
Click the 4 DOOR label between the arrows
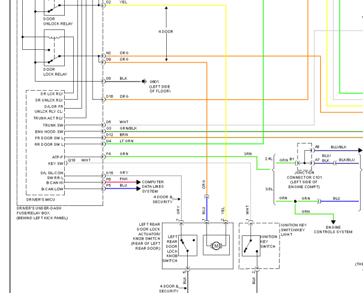click(x=166, y=31)
